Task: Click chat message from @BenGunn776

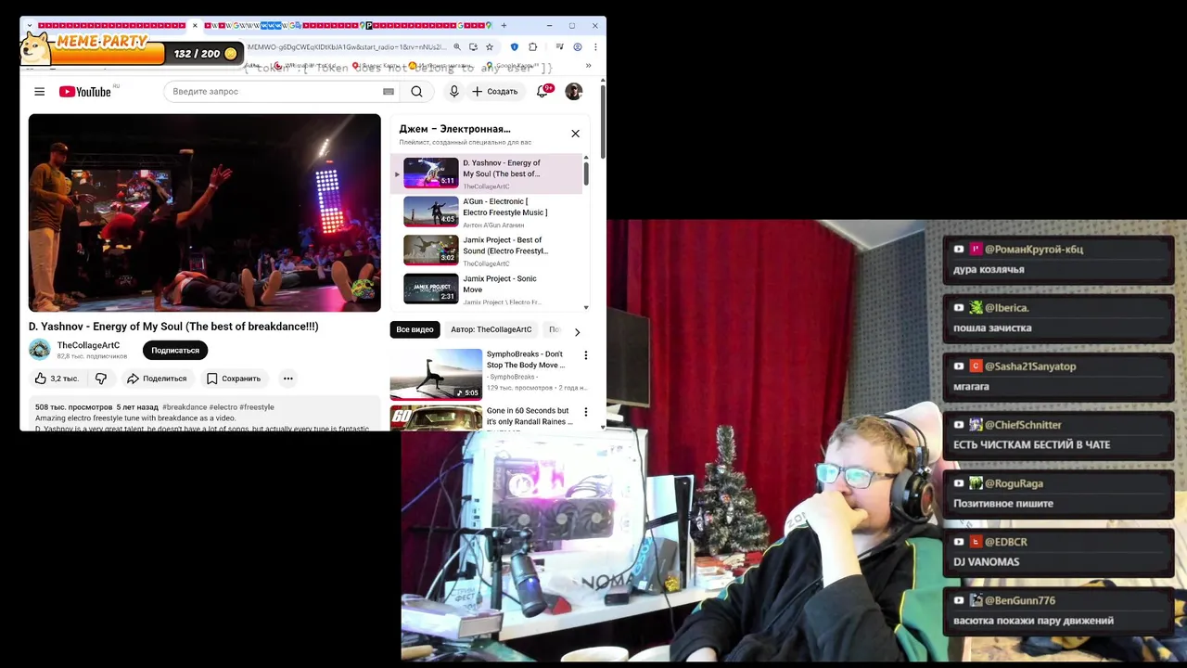Action: tap(1057, 610)
